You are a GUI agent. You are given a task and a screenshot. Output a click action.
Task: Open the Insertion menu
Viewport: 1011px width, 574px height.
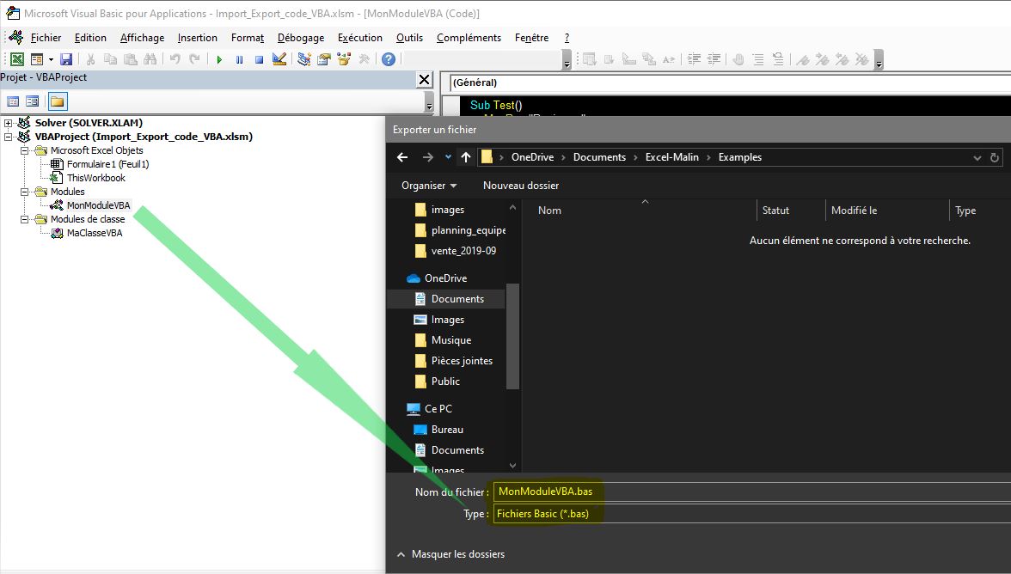click(198, 38)
